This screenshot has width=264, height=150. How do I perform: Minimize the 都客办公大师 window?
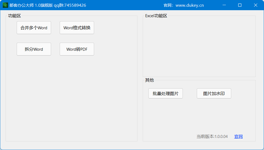point(224,5)
